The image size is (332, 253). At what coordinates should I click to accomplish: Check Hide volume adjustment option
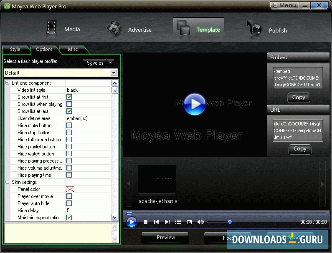(x=69, y=168)
